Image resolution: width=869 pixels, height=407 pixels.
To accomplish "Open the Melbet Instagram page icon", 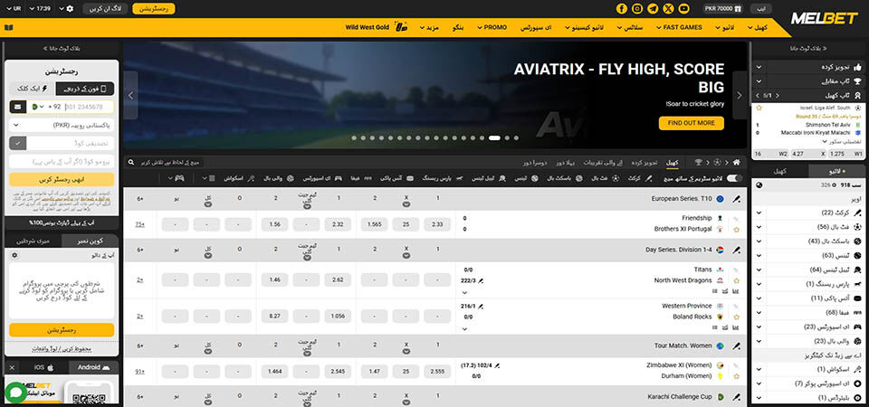I will (637, 9).
